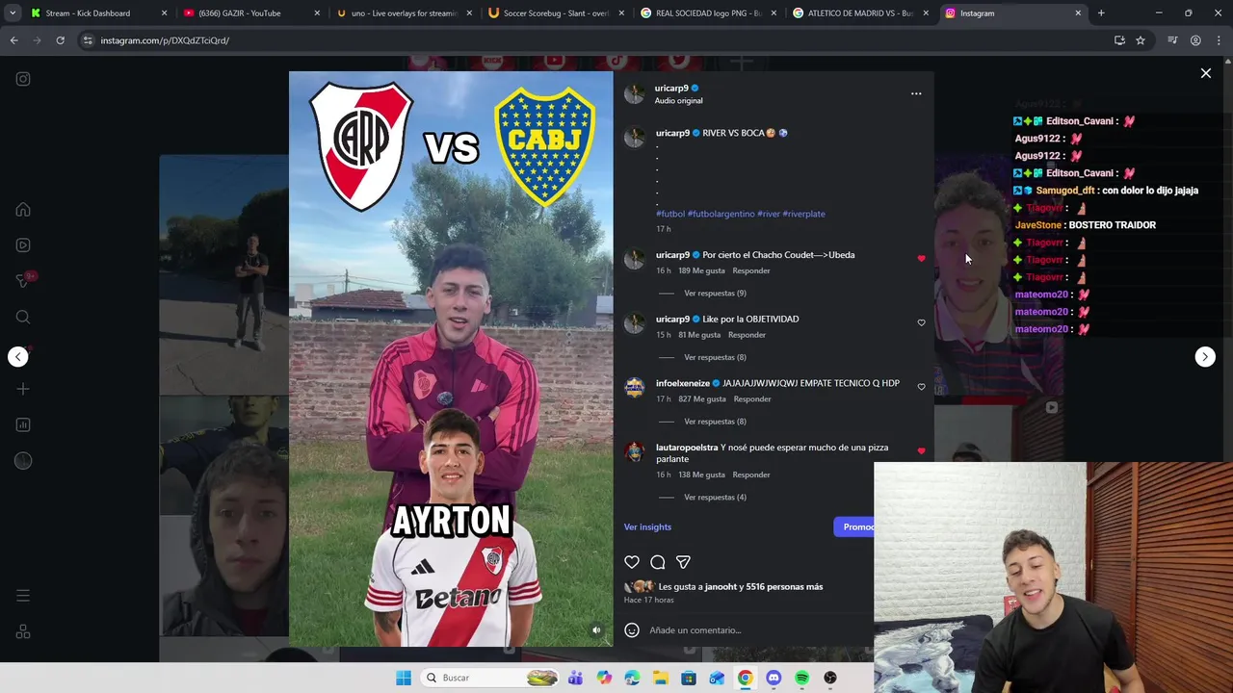The image size is (1233, 693).
Task: Open Instagram search in sidebar
Action: (23, 317)
